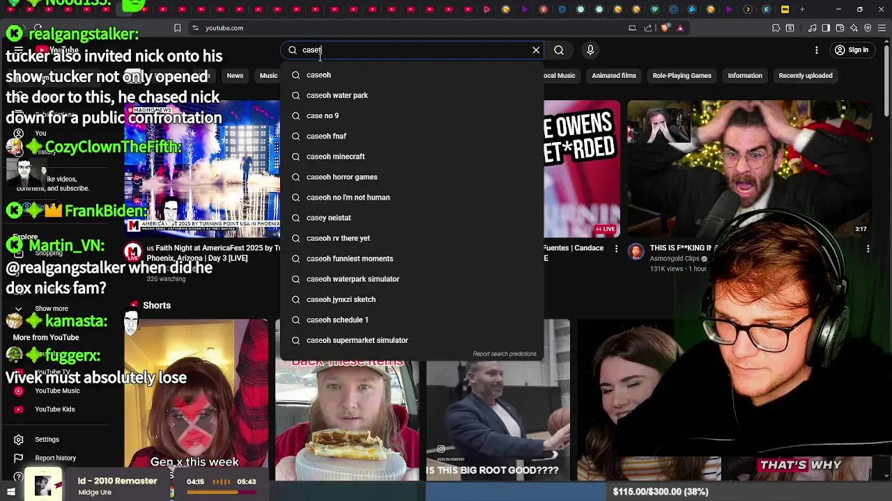Select 'caseoh supermarket simulator' suggestion
This screenshot has width=892, height=501.
pos(412,340)
